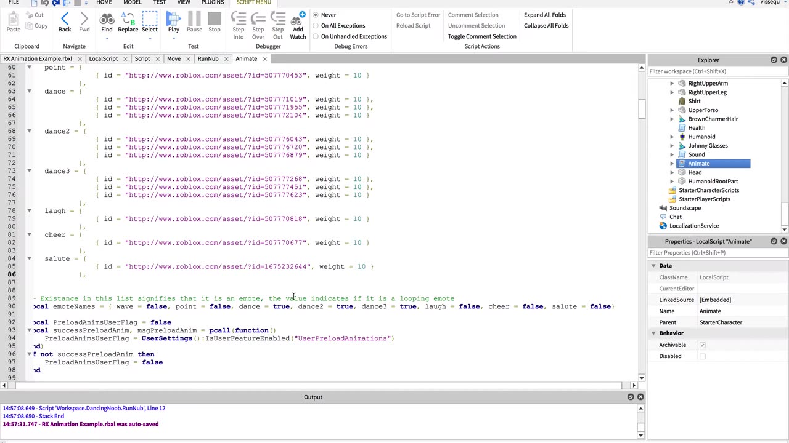Image resolution: width=789 pixels, height=443 pixels.
Task: Click the Chat bubble icon in Explorer
Action: [663, 217]
